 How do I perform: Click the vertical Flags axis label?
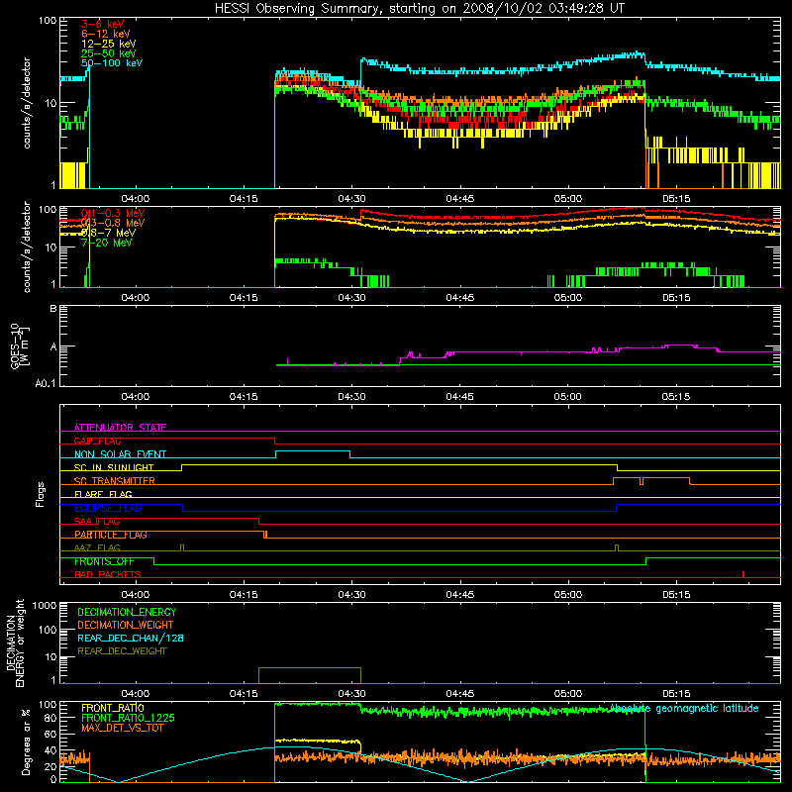point(41,494)
